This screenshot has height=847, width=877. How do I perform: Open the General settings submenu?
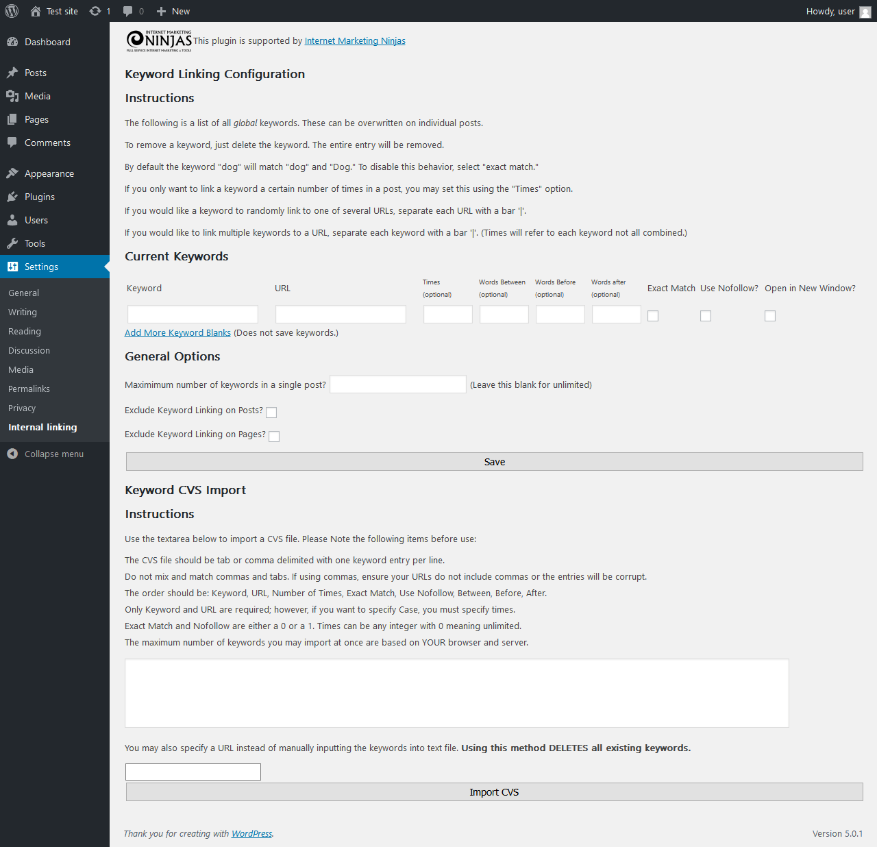point(24,293)
